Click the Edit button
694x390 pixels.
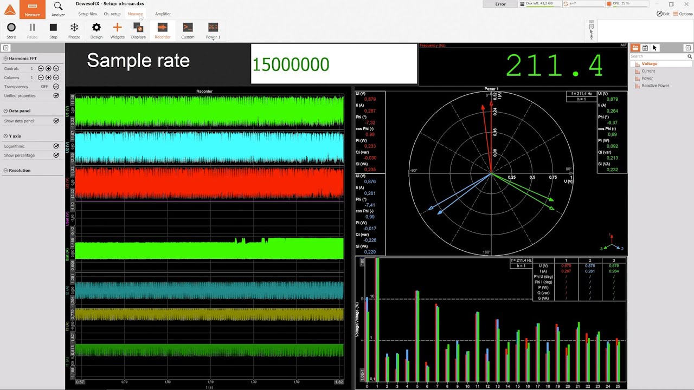[x=663, y=14]
